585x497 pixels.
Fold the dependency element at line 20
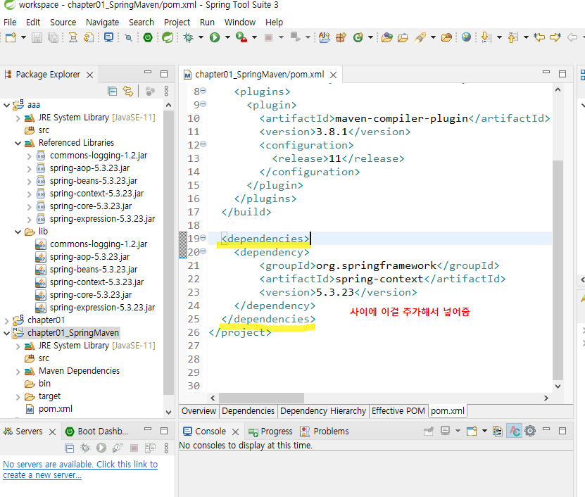pyautogui.click(x=203, y=251)
